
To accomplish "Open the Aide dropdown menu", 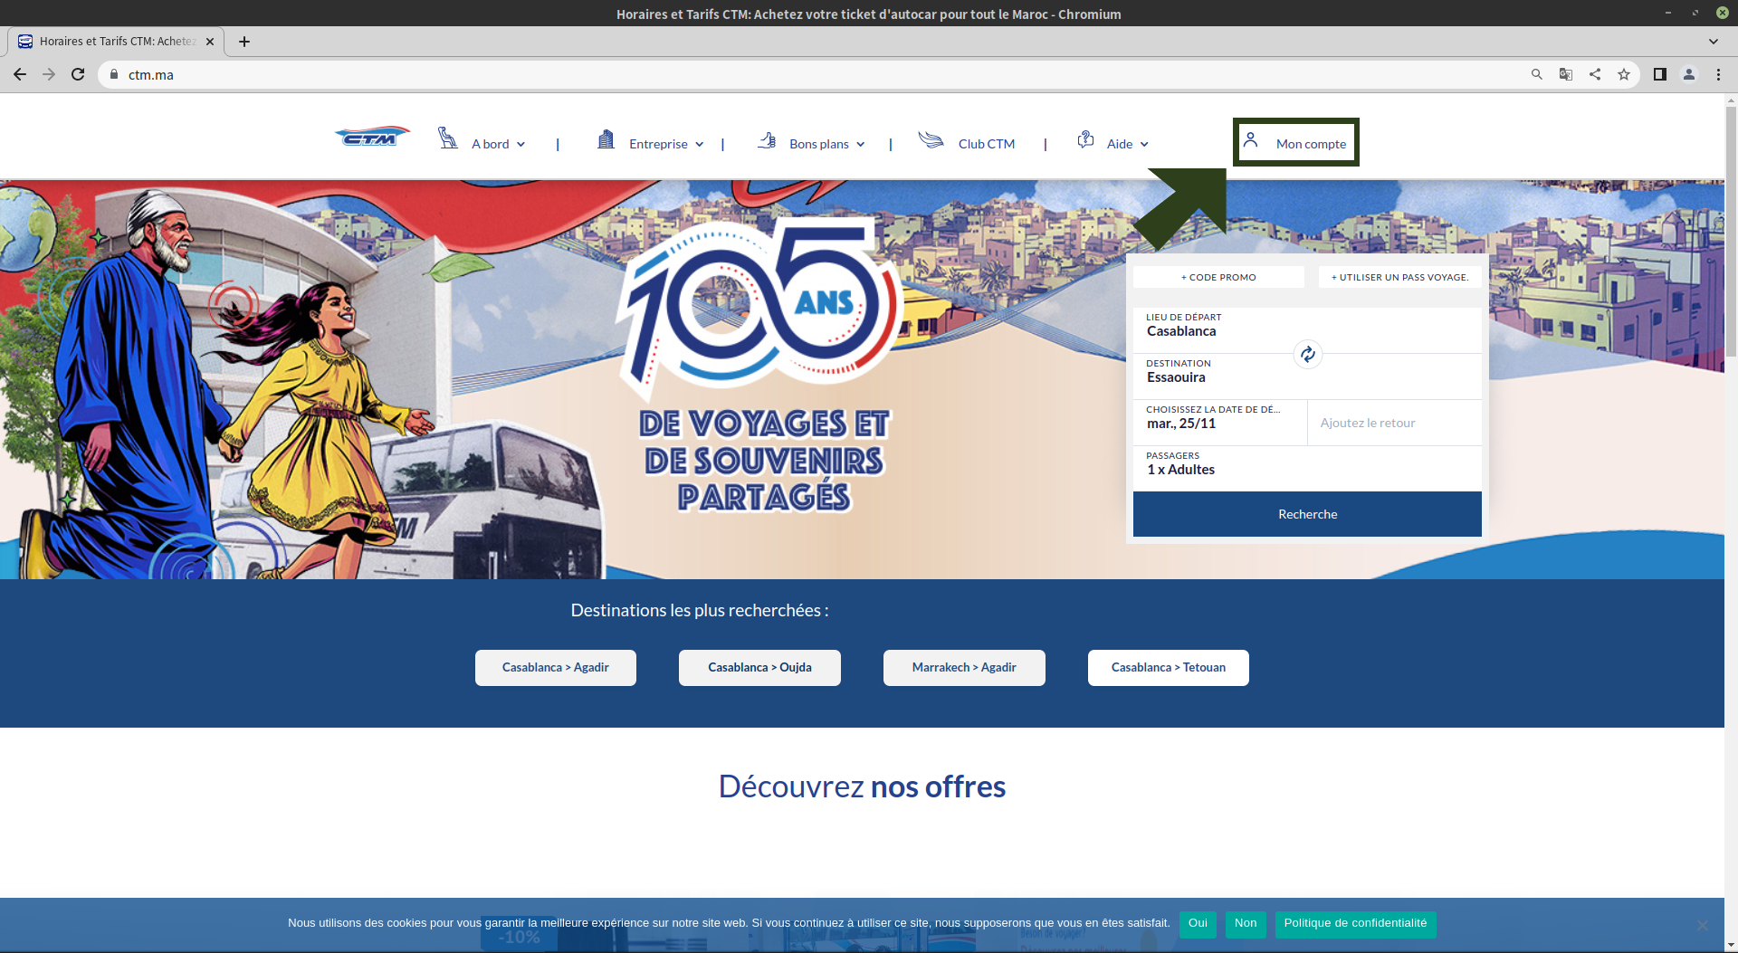I will coord(1127,144).
